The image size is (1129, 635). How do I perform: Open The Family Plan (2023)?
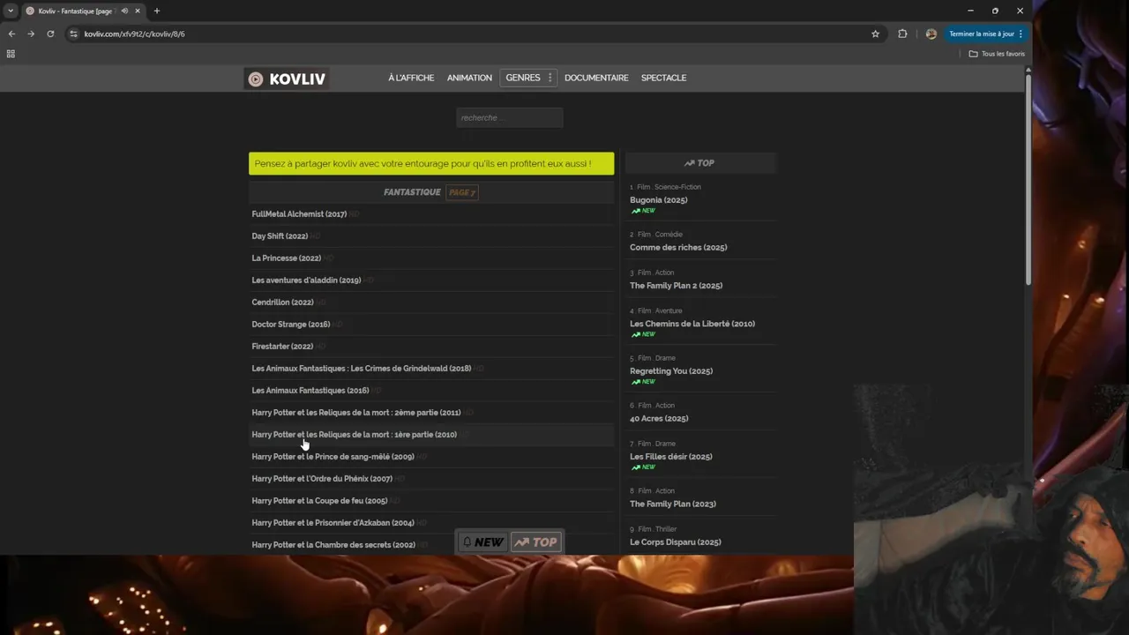[672, 504]
